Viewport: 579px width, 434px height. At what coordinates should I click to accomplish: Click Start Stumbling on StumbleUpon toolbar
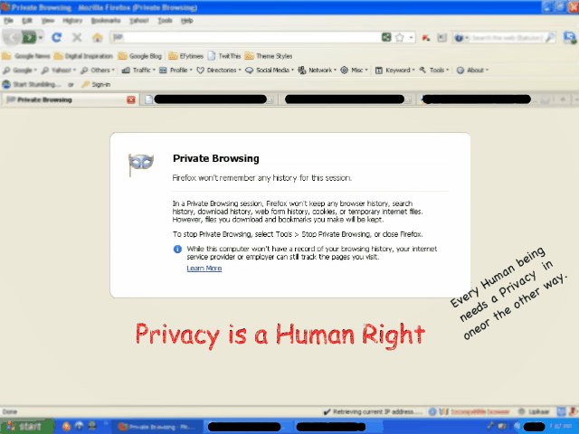point(32,84)
